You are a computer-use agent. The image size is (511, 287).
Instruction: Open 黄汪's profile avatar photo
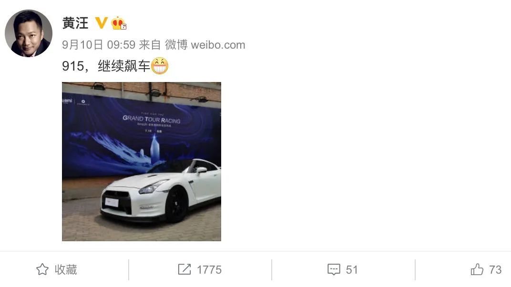(x=29, y=33)
